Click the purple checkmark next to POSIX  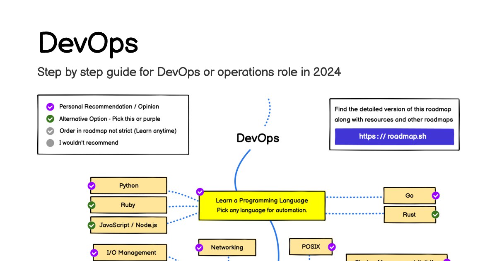coord(332,247)
